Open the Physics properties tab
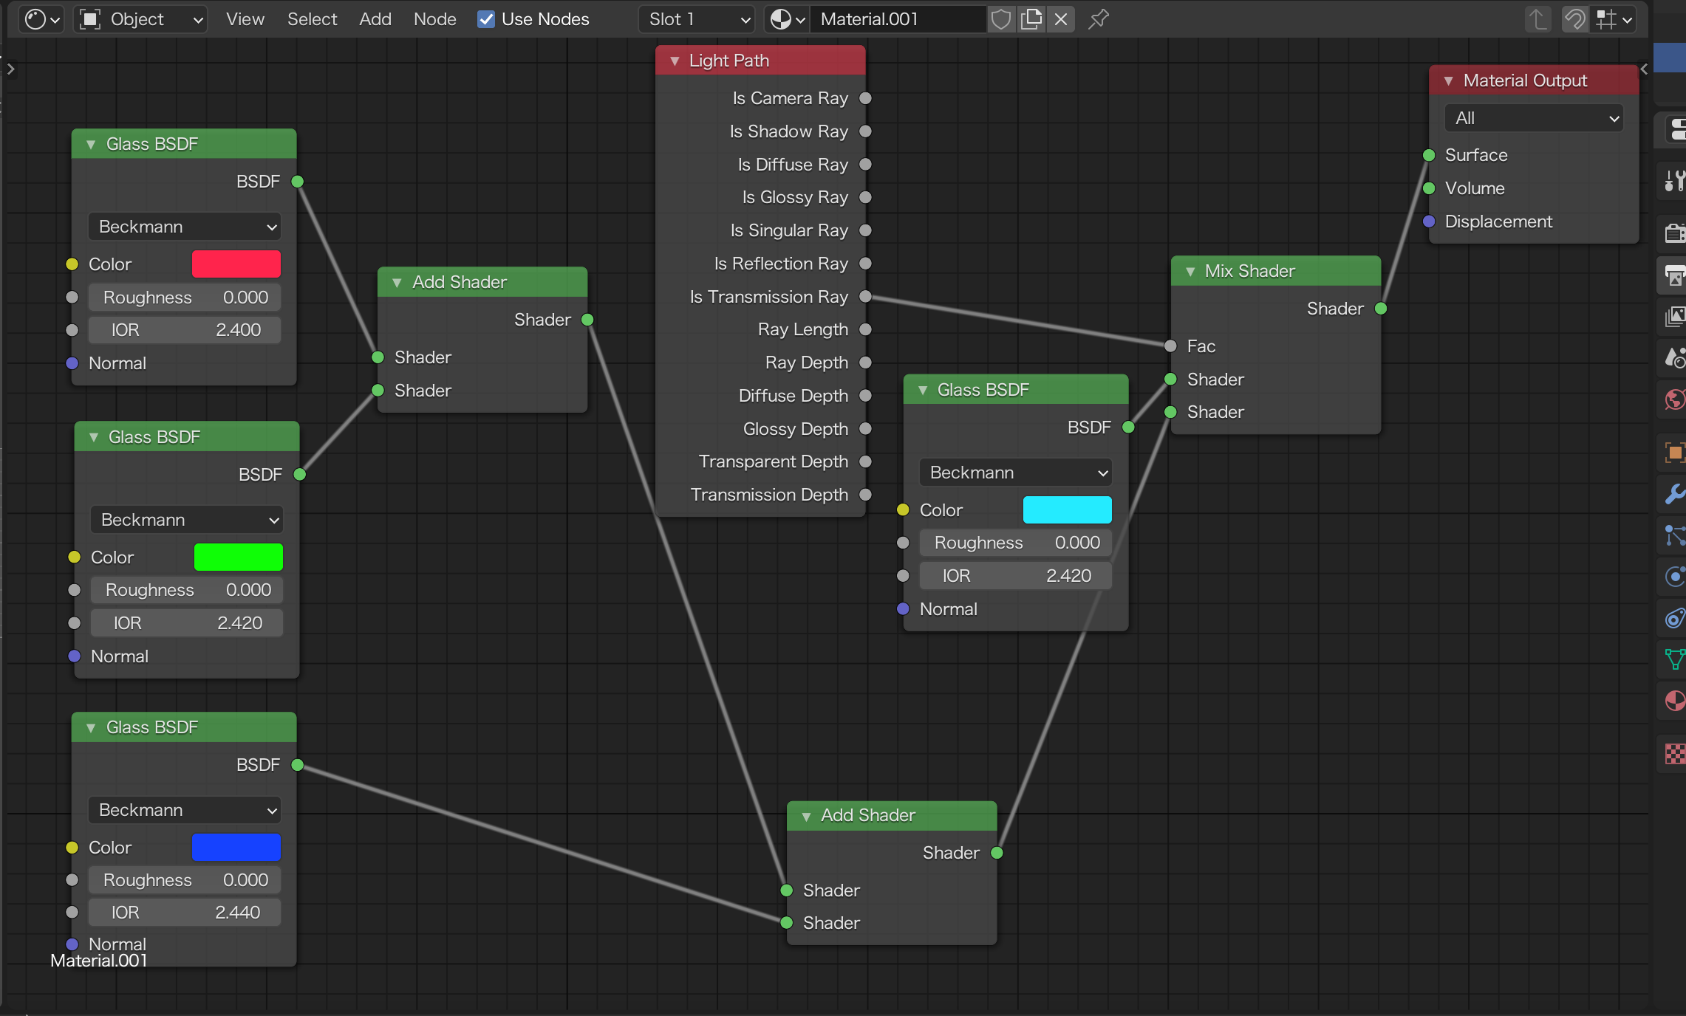 (1674, 576)
